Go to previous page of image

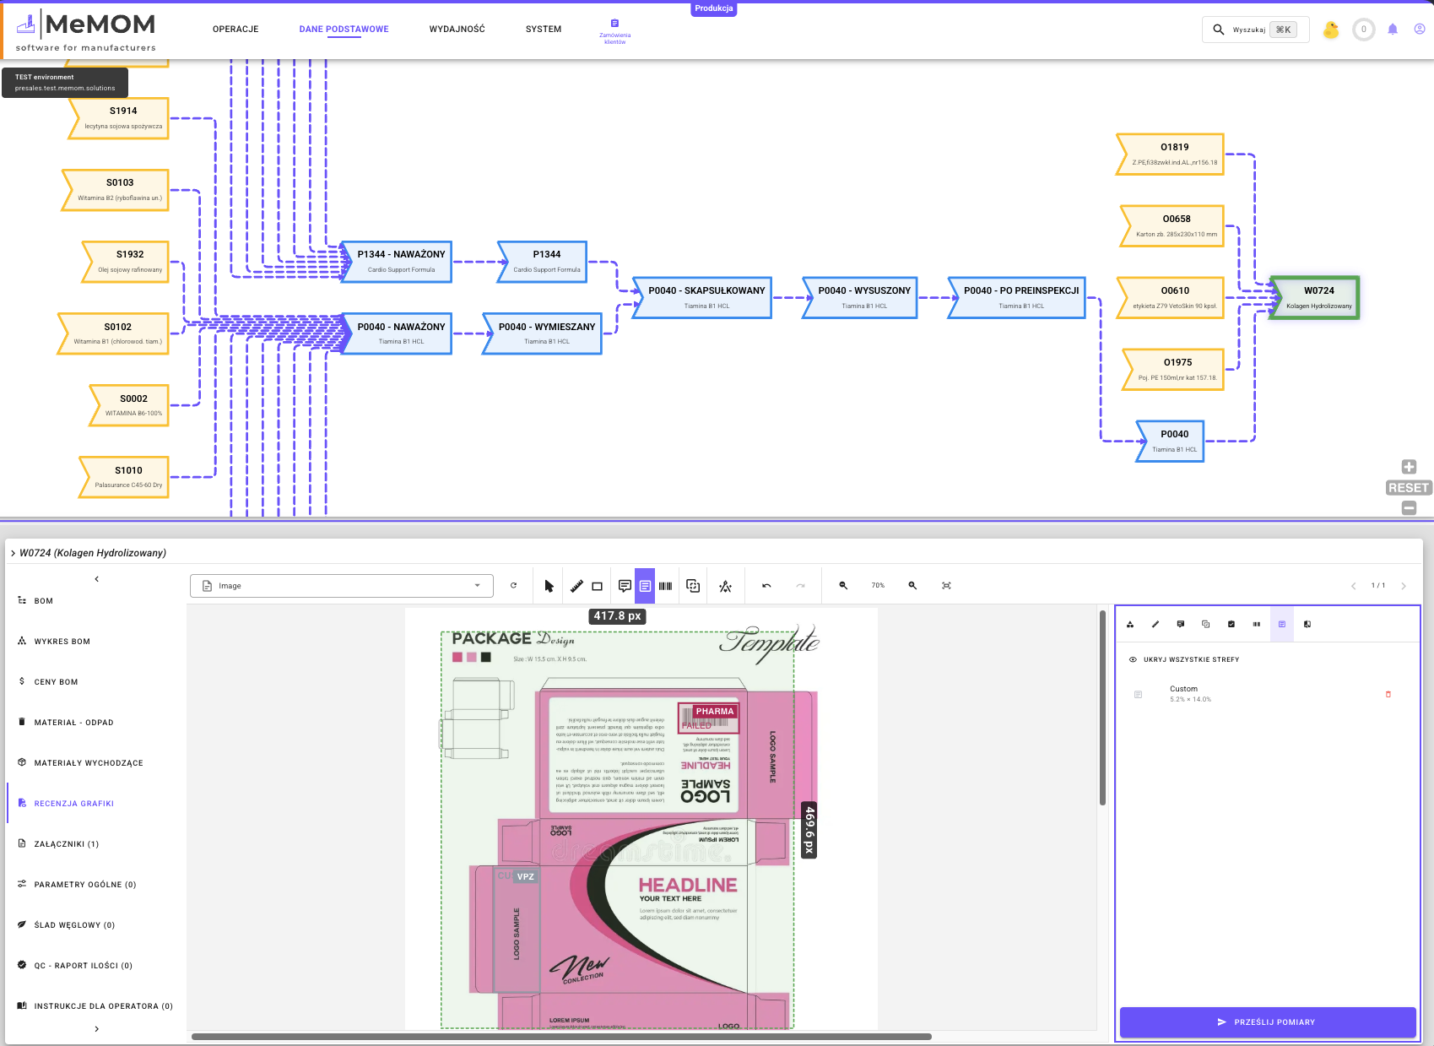click(1353, 586)
